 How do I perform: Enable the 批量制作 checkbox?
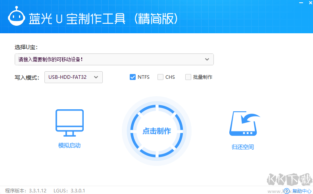pyautogui.click(x=188, y=77)
